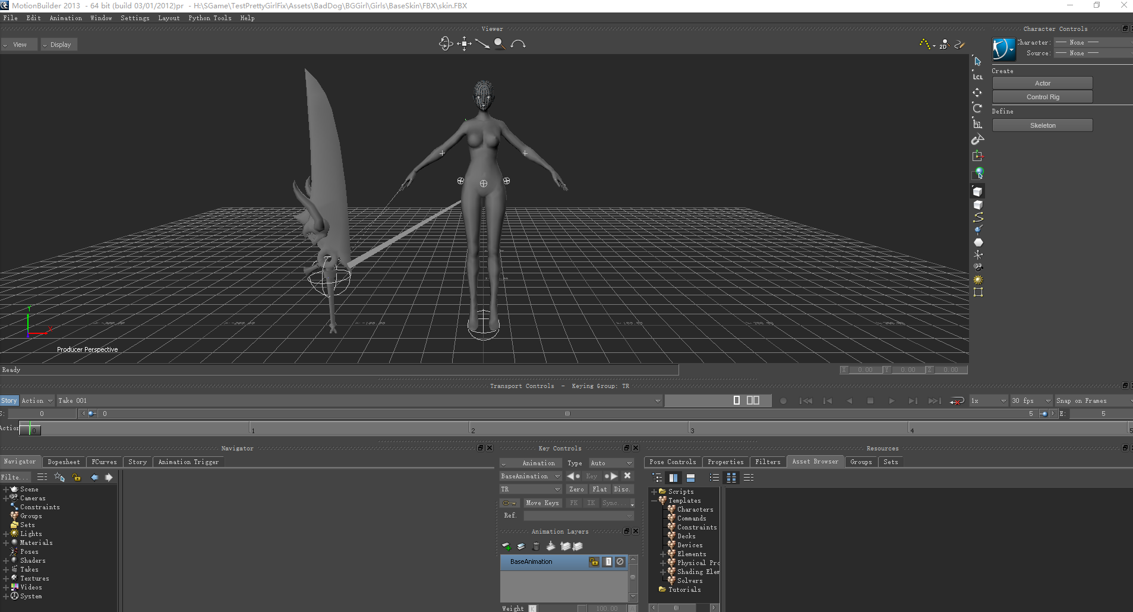Image resolution: width=1133 pixels, height=612 pixels.
Task: Expand the Scene node in Navigator
Action: coord(6,490)
